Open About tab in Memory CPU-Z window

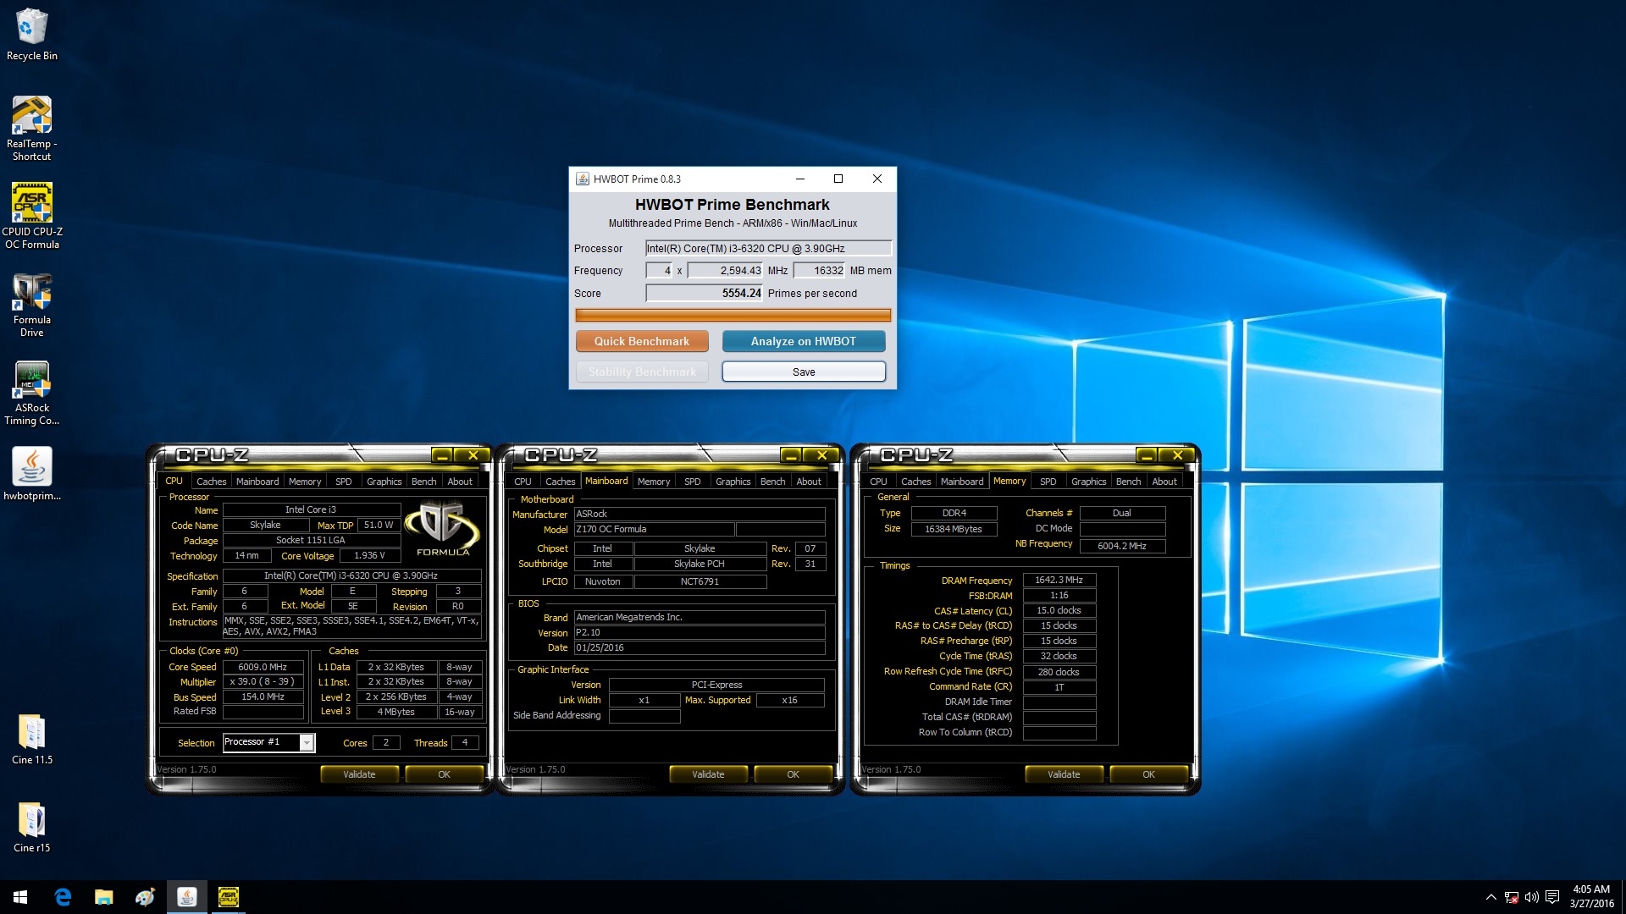click(x=1164, y=482)
